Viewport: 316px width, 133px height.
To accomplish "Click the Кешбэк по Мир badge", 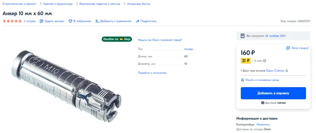I will [117, 39].
